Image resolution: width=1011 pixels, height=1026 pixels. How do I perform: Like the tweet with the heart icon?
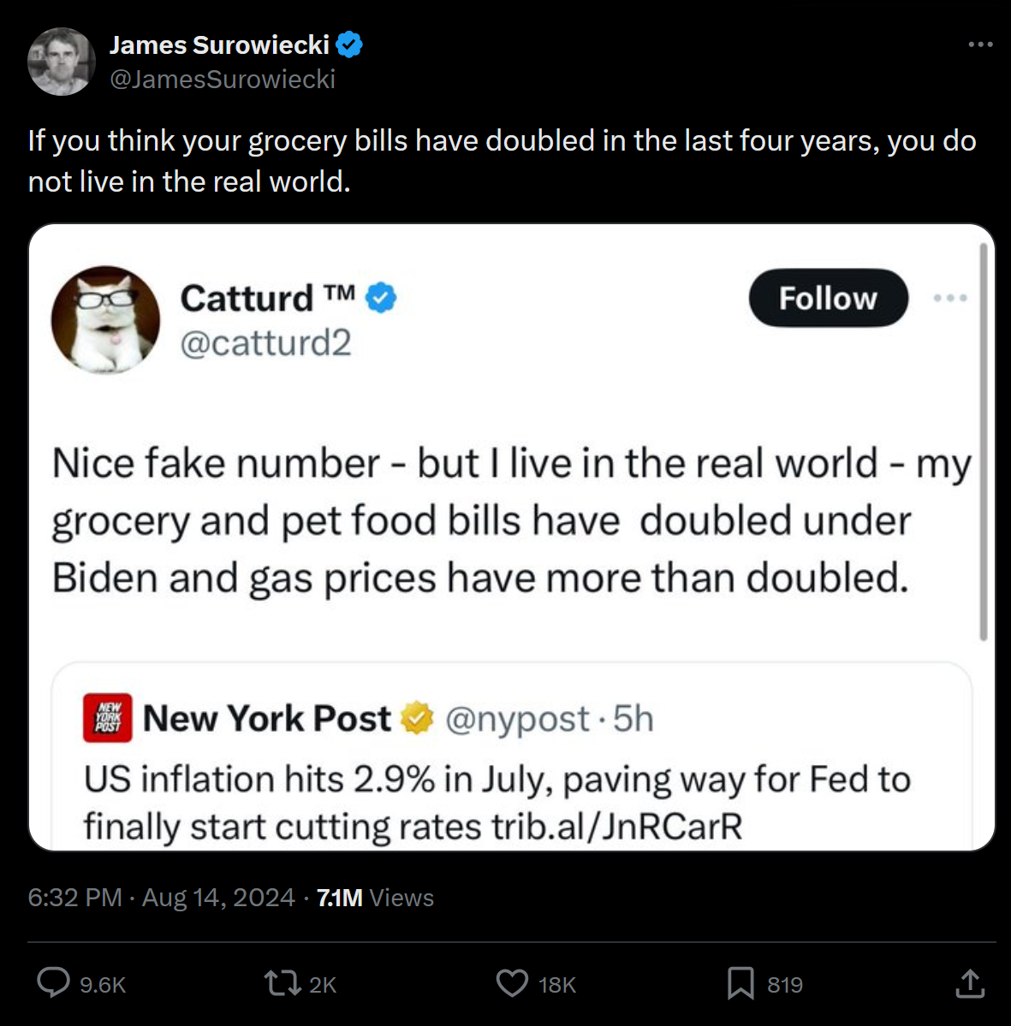click(511, 983)
